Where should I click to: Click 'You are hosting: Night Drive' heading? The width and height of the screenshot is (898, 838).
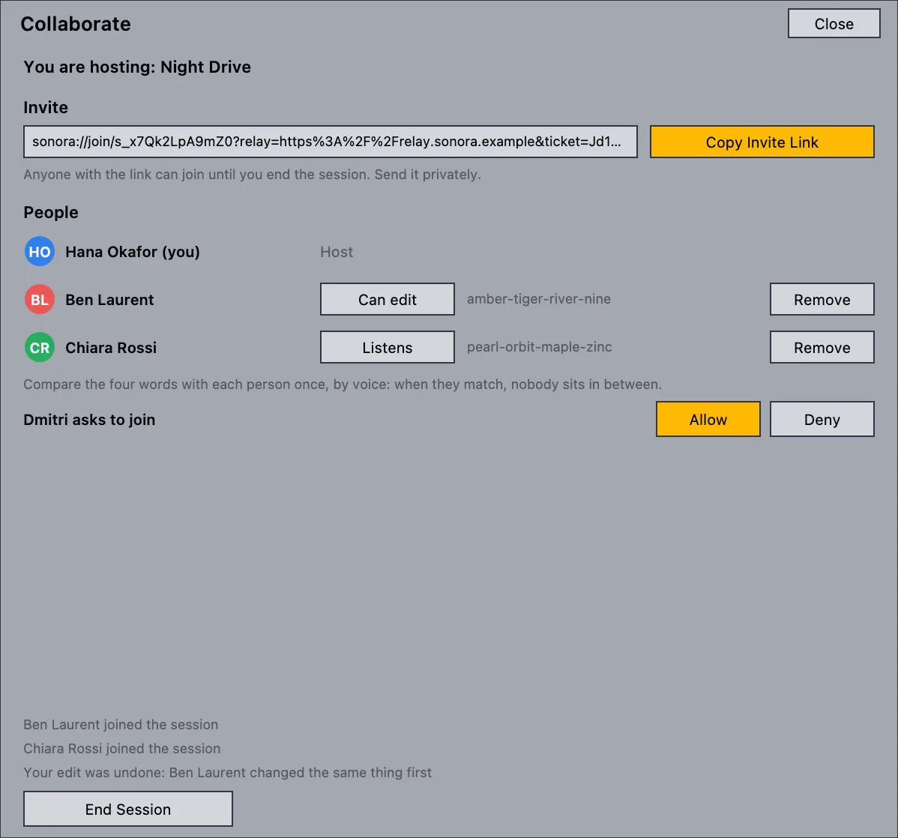[x=137, y=67]
